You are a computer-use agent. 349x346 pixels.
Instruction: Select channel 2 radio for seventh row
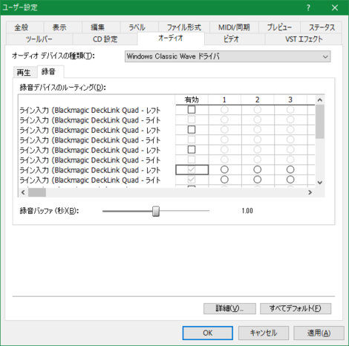coord(257,169)
